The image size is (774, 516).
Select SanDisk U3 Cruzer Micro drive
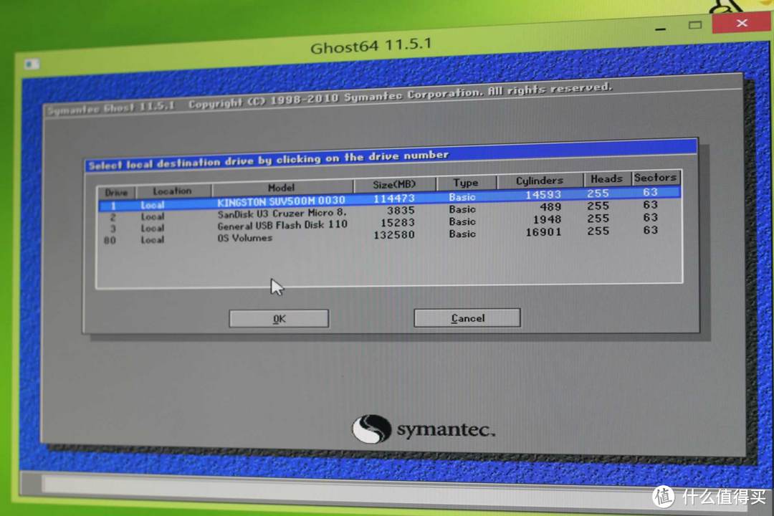(389, 211)
